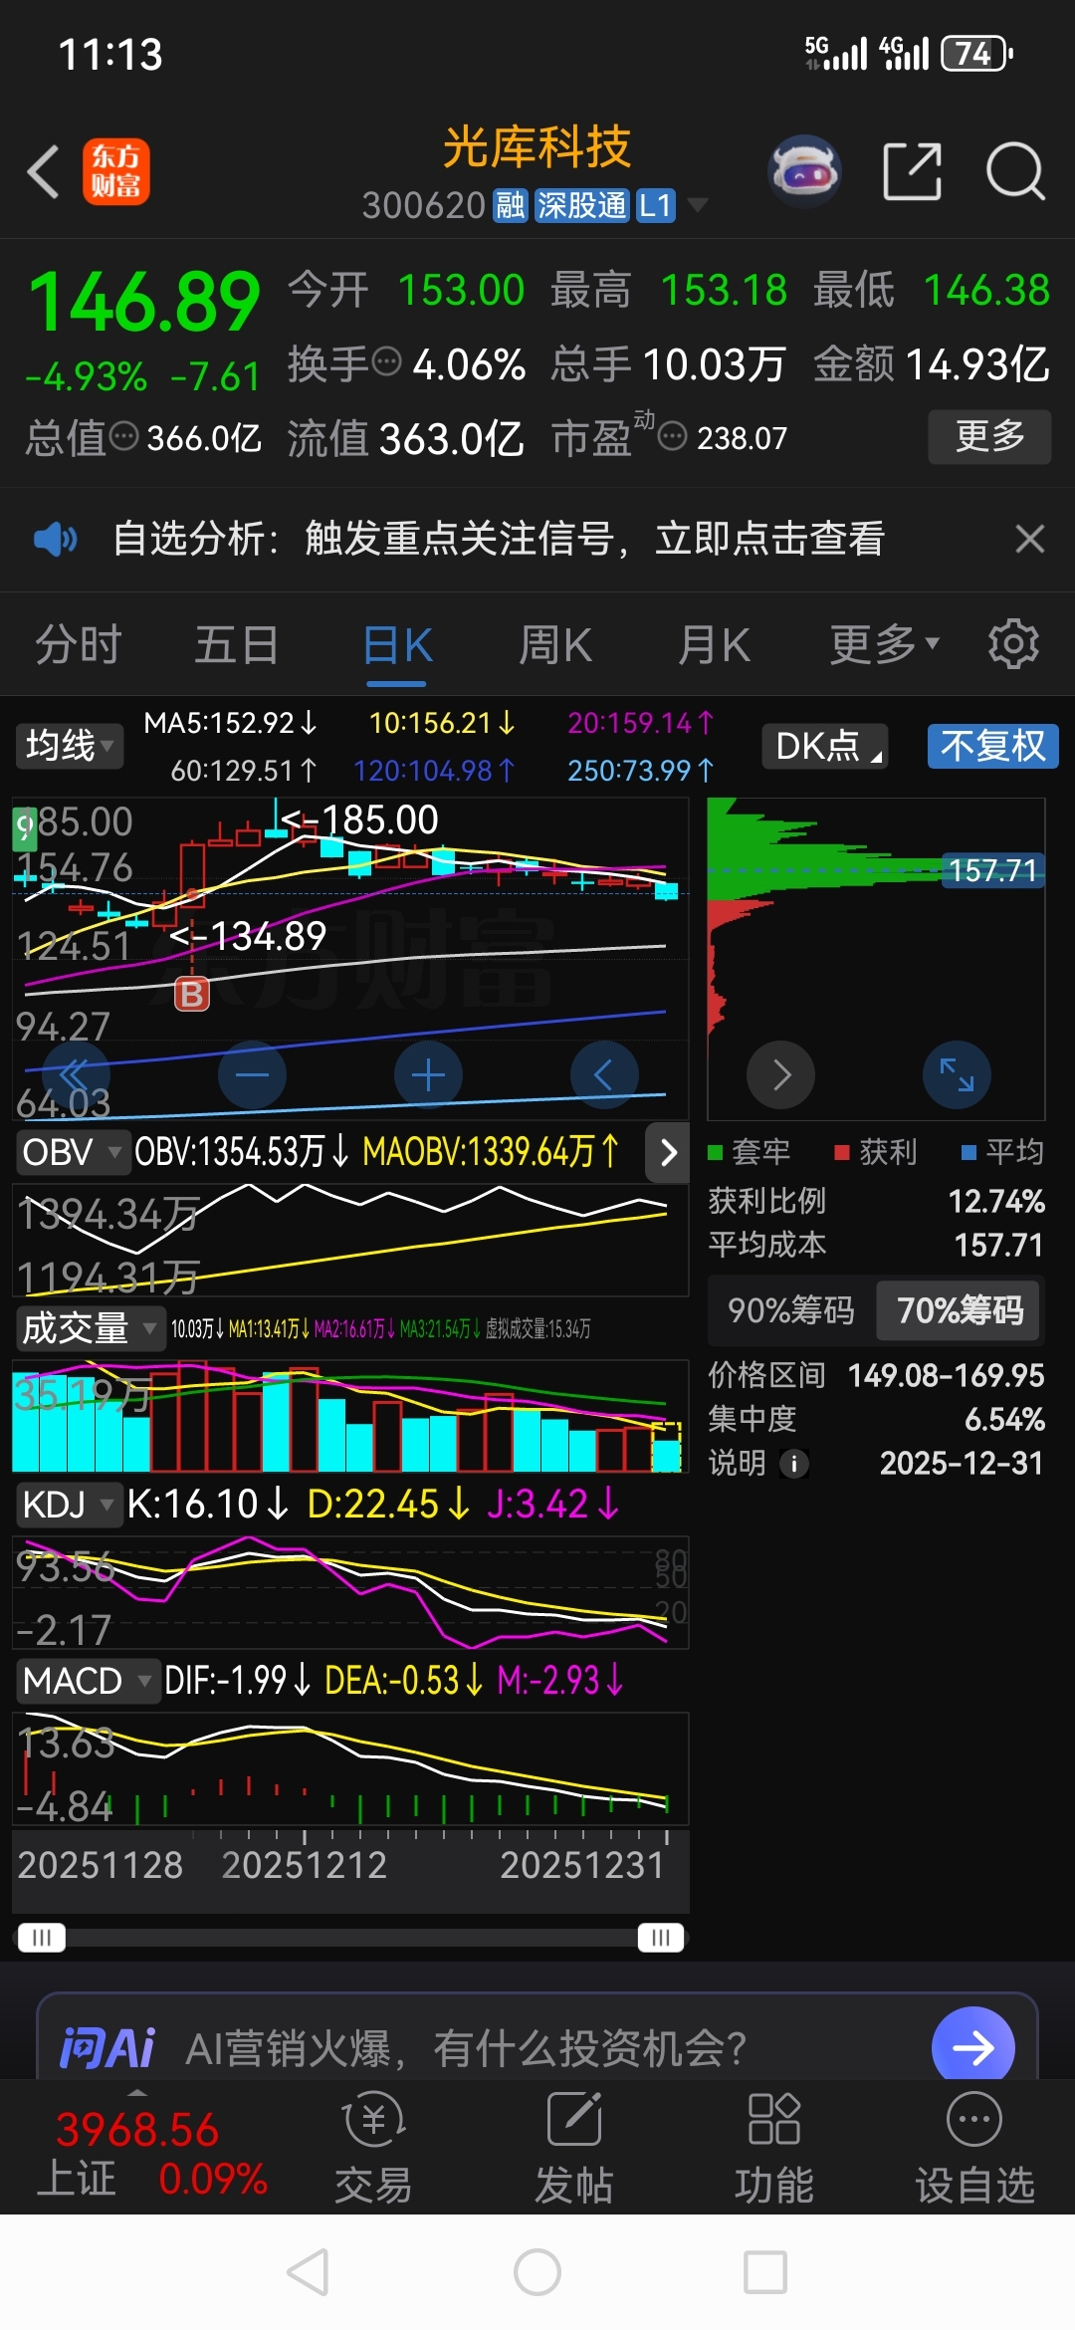The width and height of the screenshot is (1075, 2330).
Task: Tap the share/export icon
Action: (x=913, y=171)
